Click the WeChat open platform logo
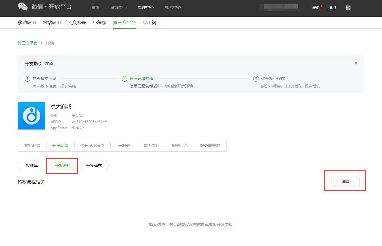 45,7
